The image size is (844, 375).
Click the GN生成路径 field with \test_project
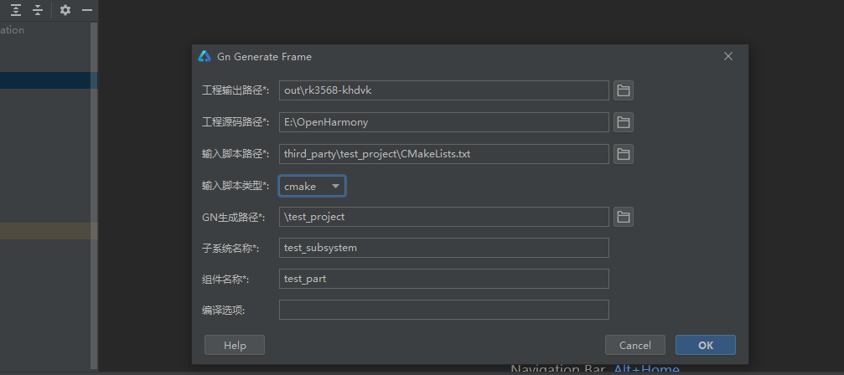click(x=443, y=217)
